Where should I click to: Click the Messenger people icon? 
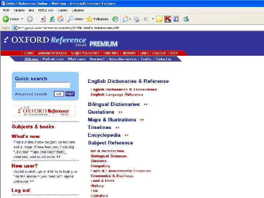click(186, 19)
